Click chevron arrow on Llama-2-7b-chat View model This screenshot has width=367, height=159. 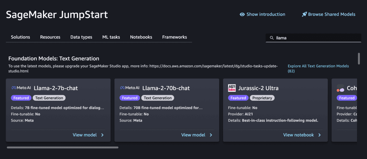(102, 135)
